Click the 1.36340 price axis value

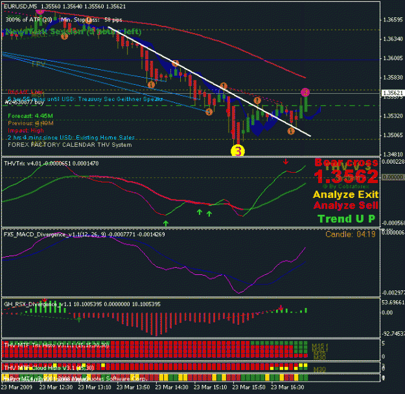pos(393,39)
